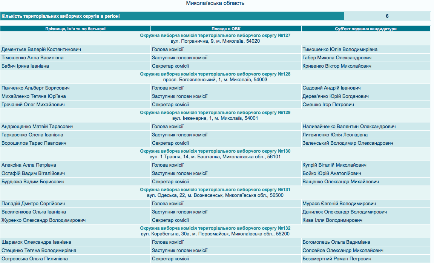Select the district №129 commission heading
Screen dimensions: 434x263
[215, 113]
